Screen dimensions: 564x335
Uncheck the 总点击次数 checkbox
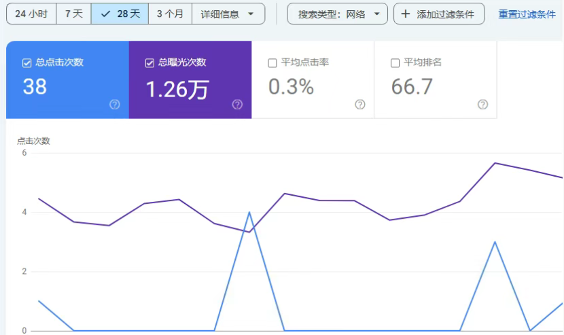(27, 63)
